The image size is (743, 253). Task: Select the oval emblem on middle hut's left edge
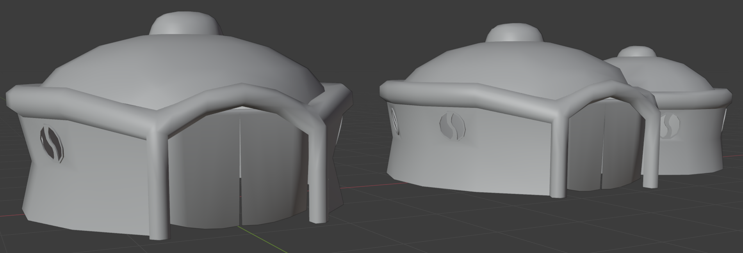(395, 121)
